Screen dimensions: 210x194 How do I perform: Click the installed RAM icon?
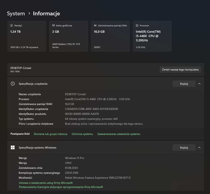tap(95, 26)
